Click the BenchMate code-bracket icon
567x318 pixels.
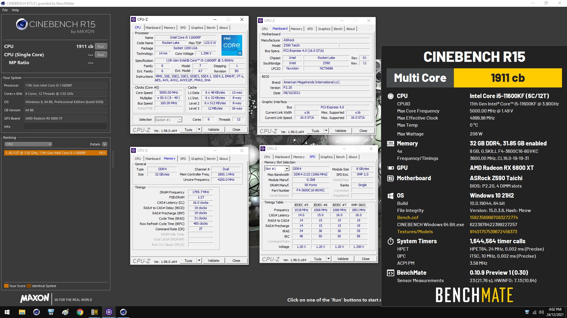[x=390, y=273]
